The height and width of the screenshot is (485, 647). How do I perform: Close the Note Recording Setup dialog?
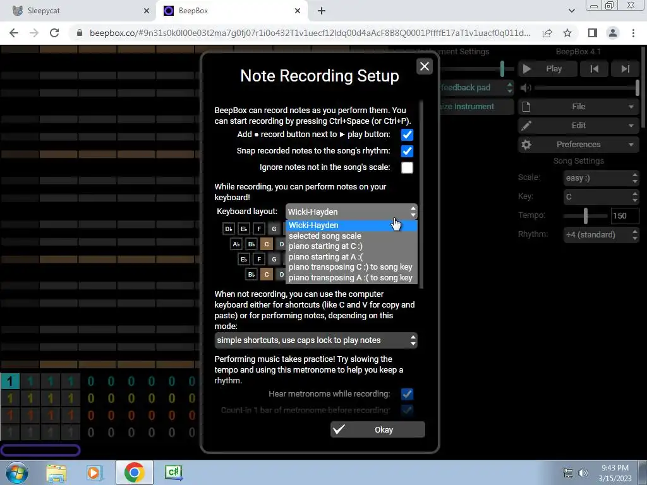(x=424, y=66)
